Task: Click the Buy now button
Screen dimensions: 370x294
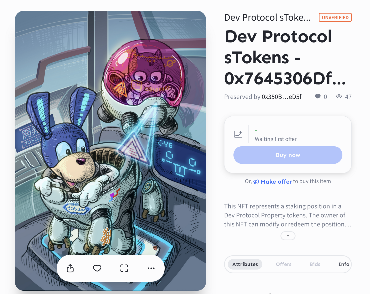Action: pyautogui.click(x=288, y=155)
